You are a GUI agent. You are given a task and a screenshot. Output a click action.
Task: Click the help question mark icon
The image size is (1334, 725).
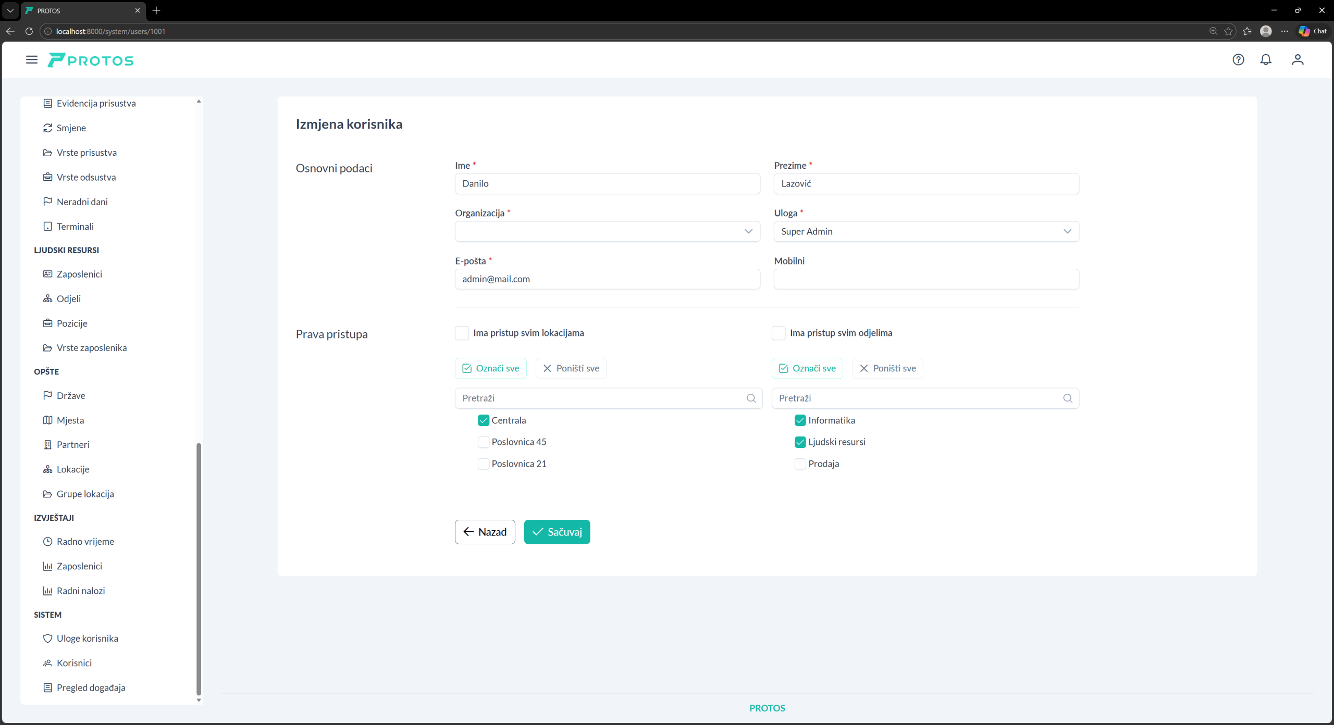coord(1238,60)
